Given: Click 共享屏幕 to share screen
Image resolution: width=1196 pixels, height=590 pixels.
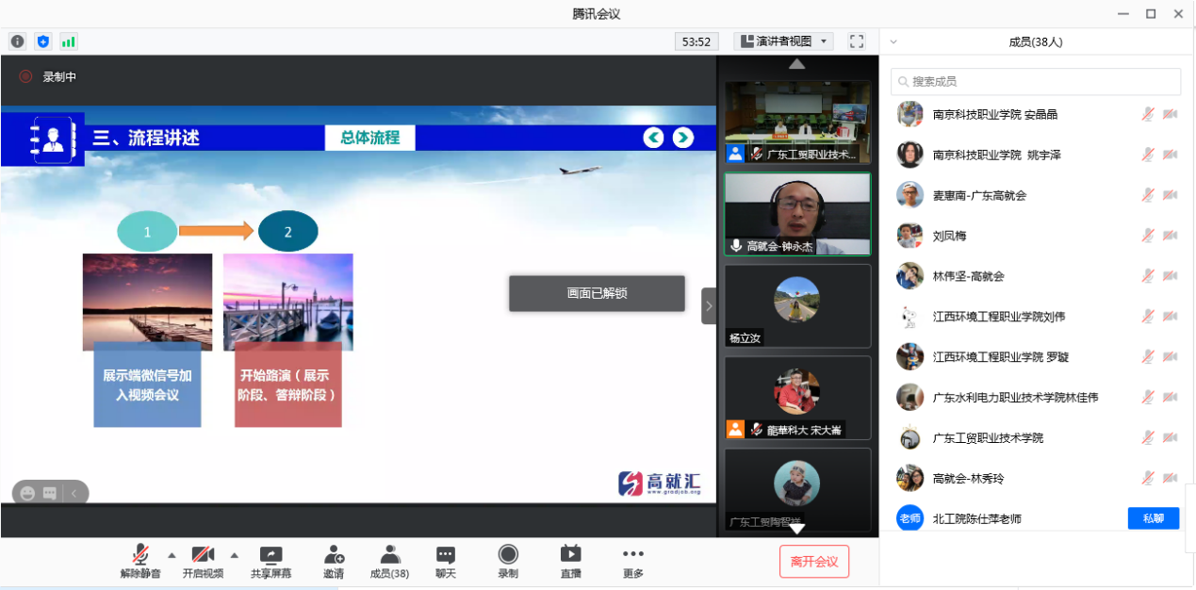Looking at the screenshot, I should point(270,562).
